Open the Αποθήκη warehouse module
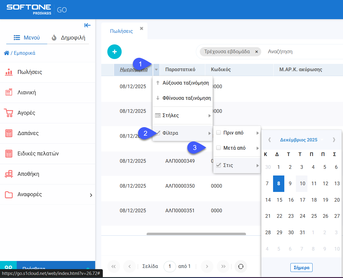Image resolution: width=343 pixels, height=278 pixels. (x=28, y=174)
